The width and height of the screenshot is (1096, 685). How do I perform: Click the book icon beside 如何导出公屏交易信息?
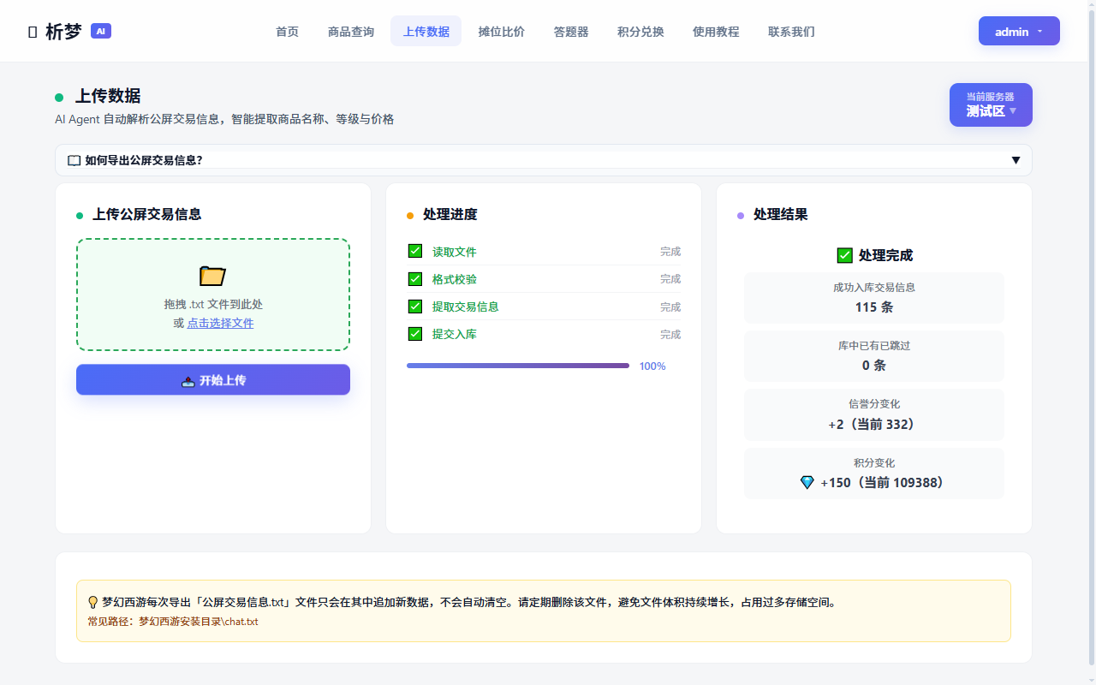tap(74, 160)
